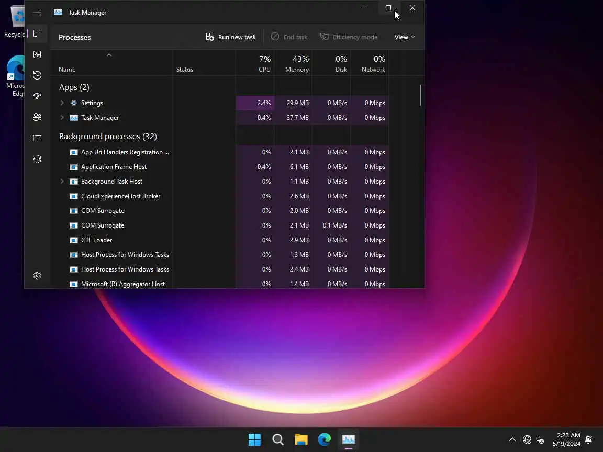This screenshot has width=603, height=452.
Task: Open the Recycle Bin desktop icon
Action: pyautogui.click(x=15, y=21)
